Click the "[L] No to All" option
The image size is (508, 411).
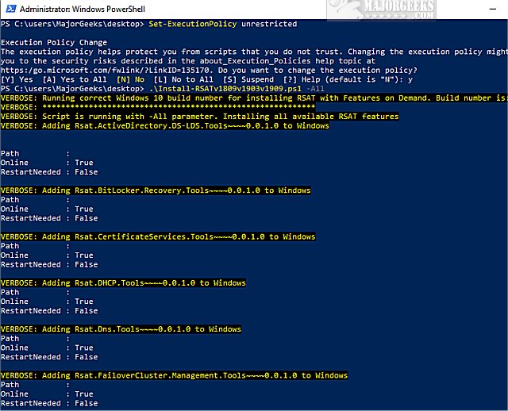tap(184, 79)
